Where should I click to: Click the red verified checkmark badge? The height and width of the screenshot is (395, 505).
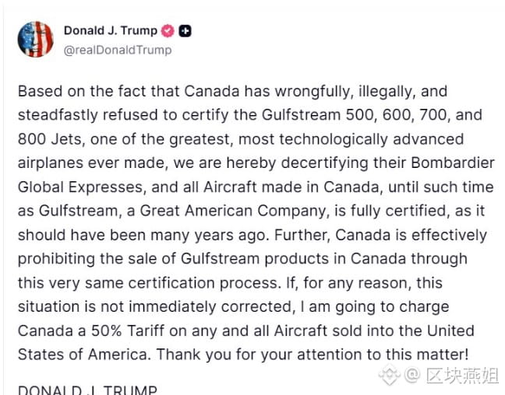pos(168,31)
